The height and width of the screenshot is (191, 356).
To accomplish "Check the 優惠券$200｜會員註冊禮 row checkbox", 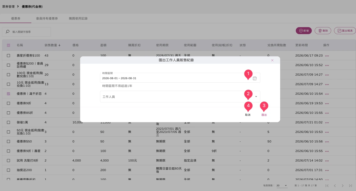I will click(x=8, y=65).
